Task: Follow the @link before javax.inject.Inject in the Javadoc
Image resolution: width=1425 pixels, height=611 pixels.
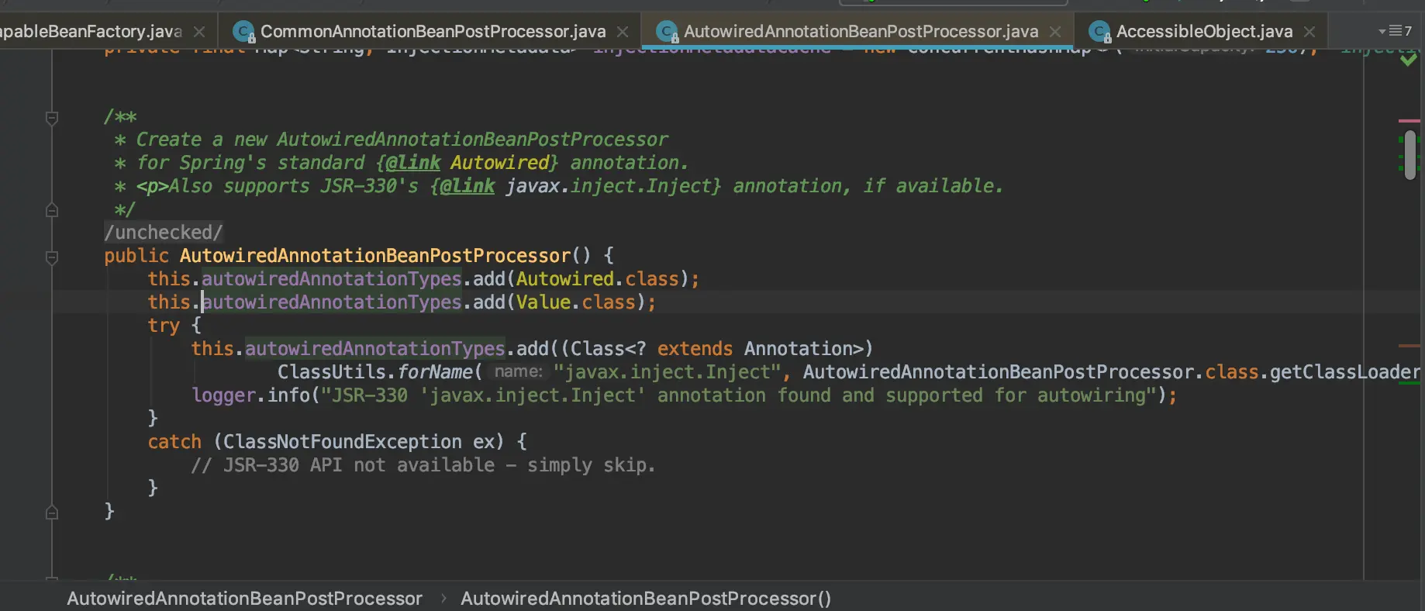Action: (x=468, y=186)
